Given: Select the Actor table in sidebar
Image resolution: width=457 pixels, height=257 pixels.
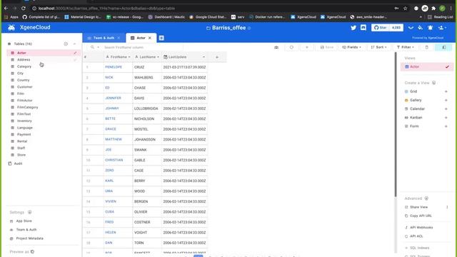Looking at the screenshot, I should [43, 53].
